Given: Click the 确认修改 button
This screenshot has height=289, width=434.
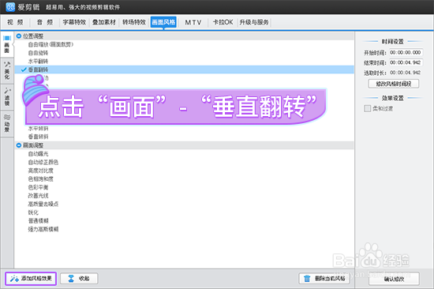Looking at the screenshot, I should [394, 279].
